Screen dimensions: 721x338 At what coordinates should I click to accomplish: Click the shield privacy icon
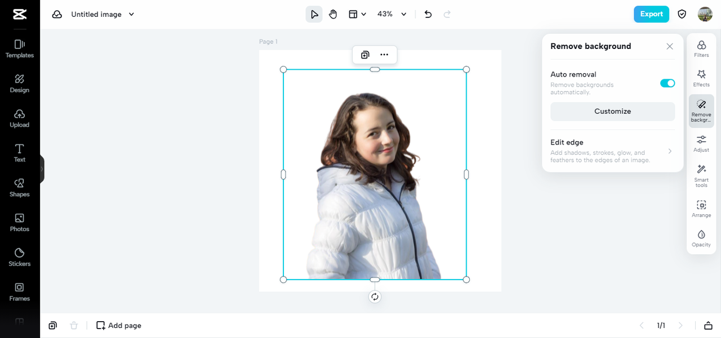click(682, 14)
